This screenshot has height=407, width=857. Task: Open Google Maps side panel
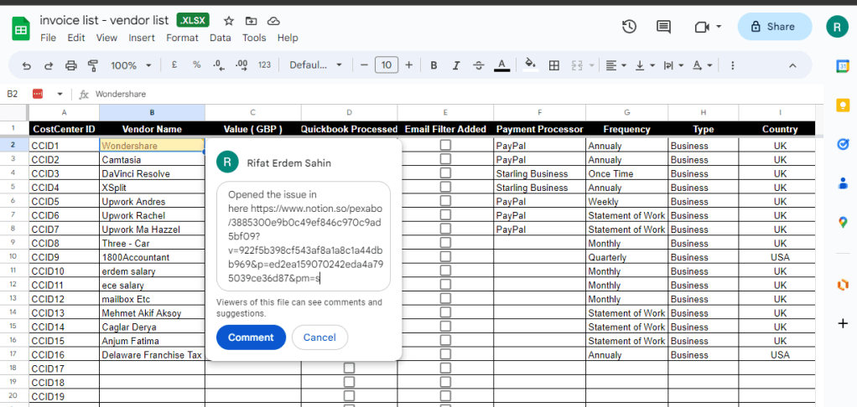point(842,222)
